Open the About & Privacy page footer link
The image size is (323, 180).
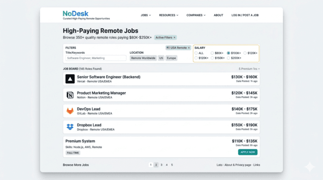238,165
